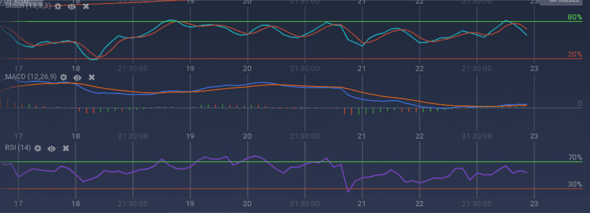Click date 21 on Stoch time axis
The image size is (590, 213).
click(362, 69)
